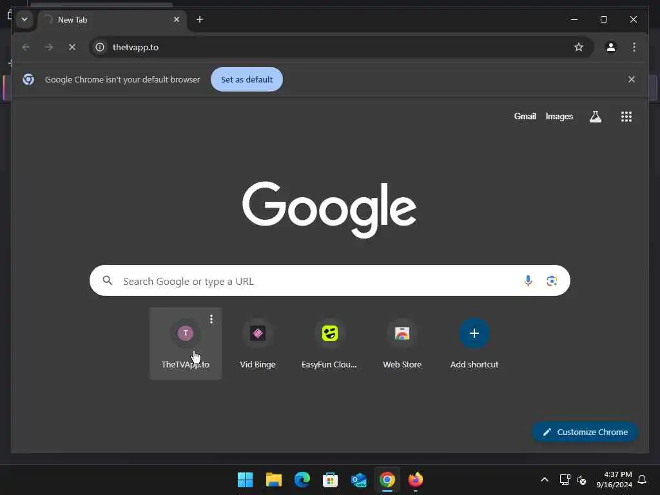Go forward to next page
The width and height of the screenshot is (660, 495).
point(49,47)
